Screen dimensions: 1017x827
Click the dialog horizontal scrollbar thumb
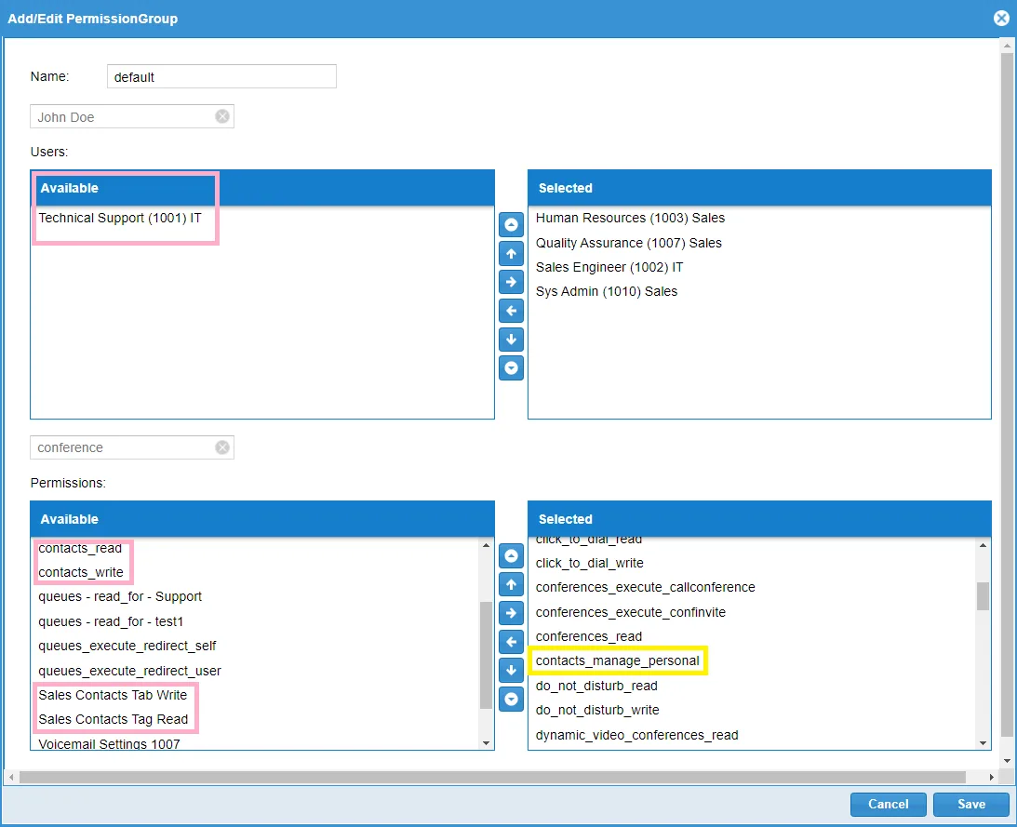(492, 777)
